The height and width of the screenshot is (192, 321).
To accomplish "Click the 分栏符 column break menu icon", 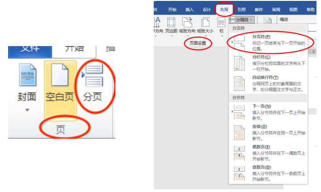I will pyautogui.click(x=239, y=63).
